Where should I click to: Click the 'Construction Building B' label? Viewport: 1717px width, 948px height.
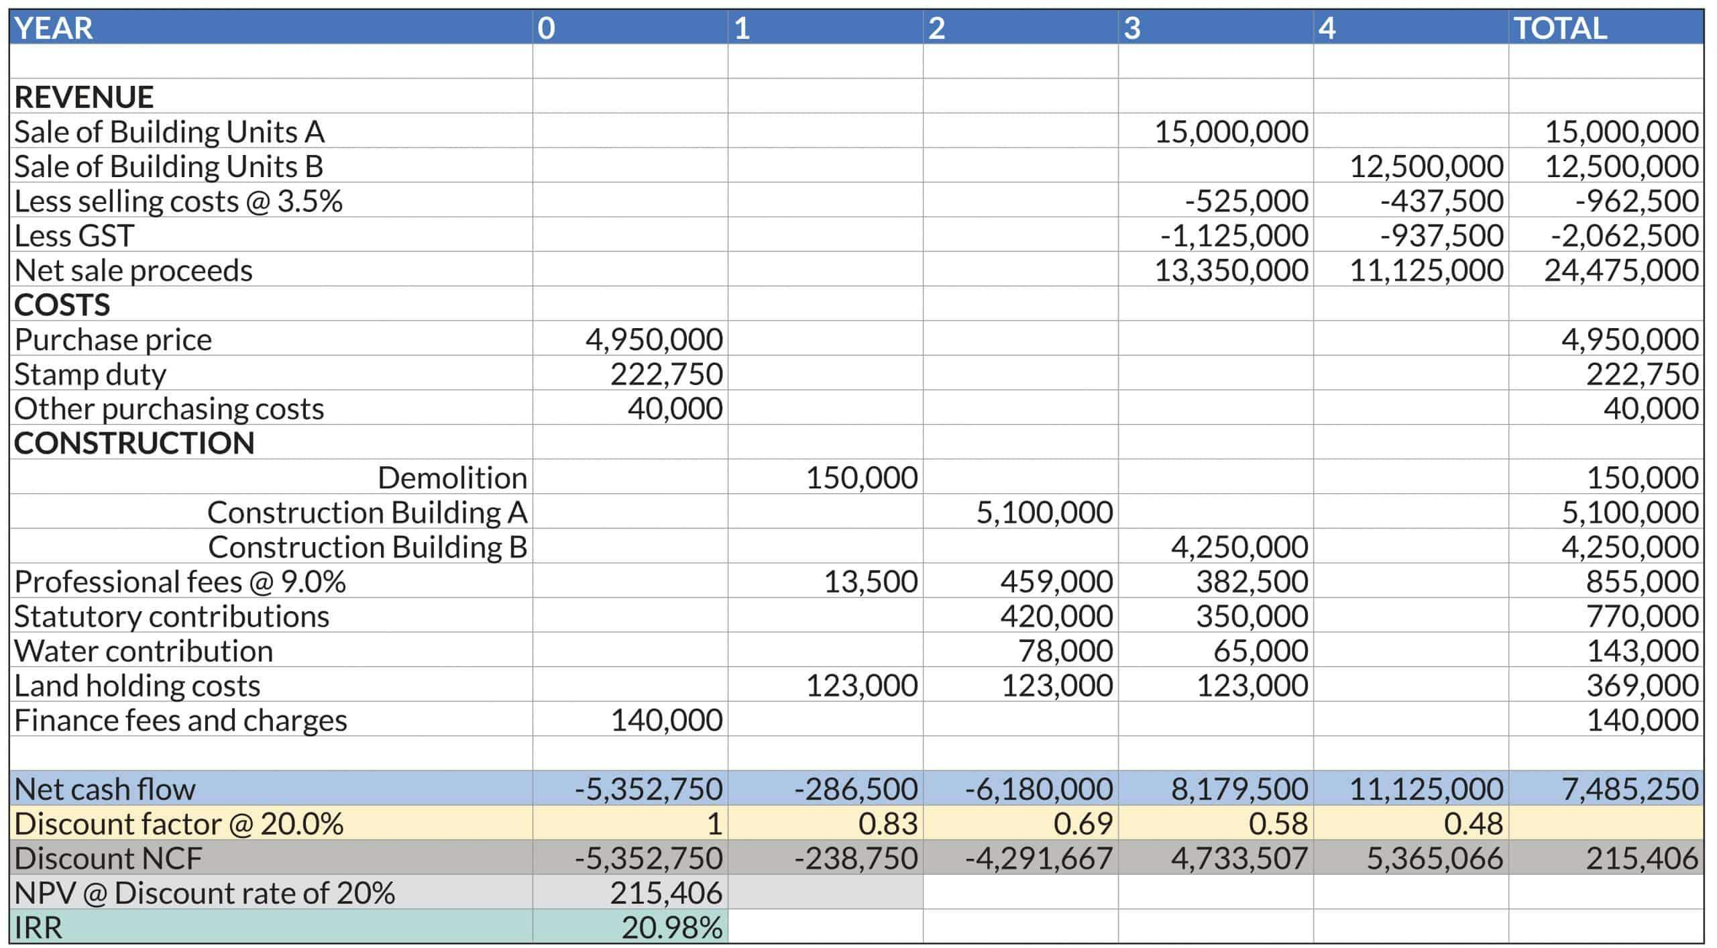368,547
